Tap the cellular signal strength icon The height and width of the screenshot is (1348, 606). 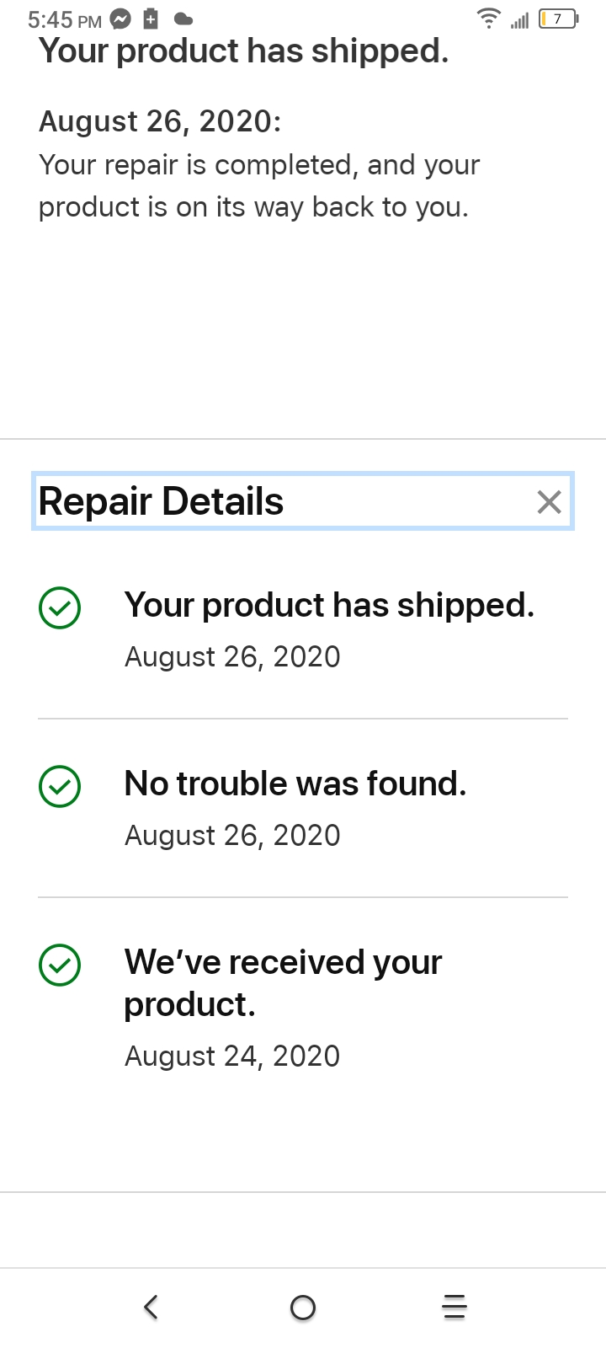[x=519, y=20]
